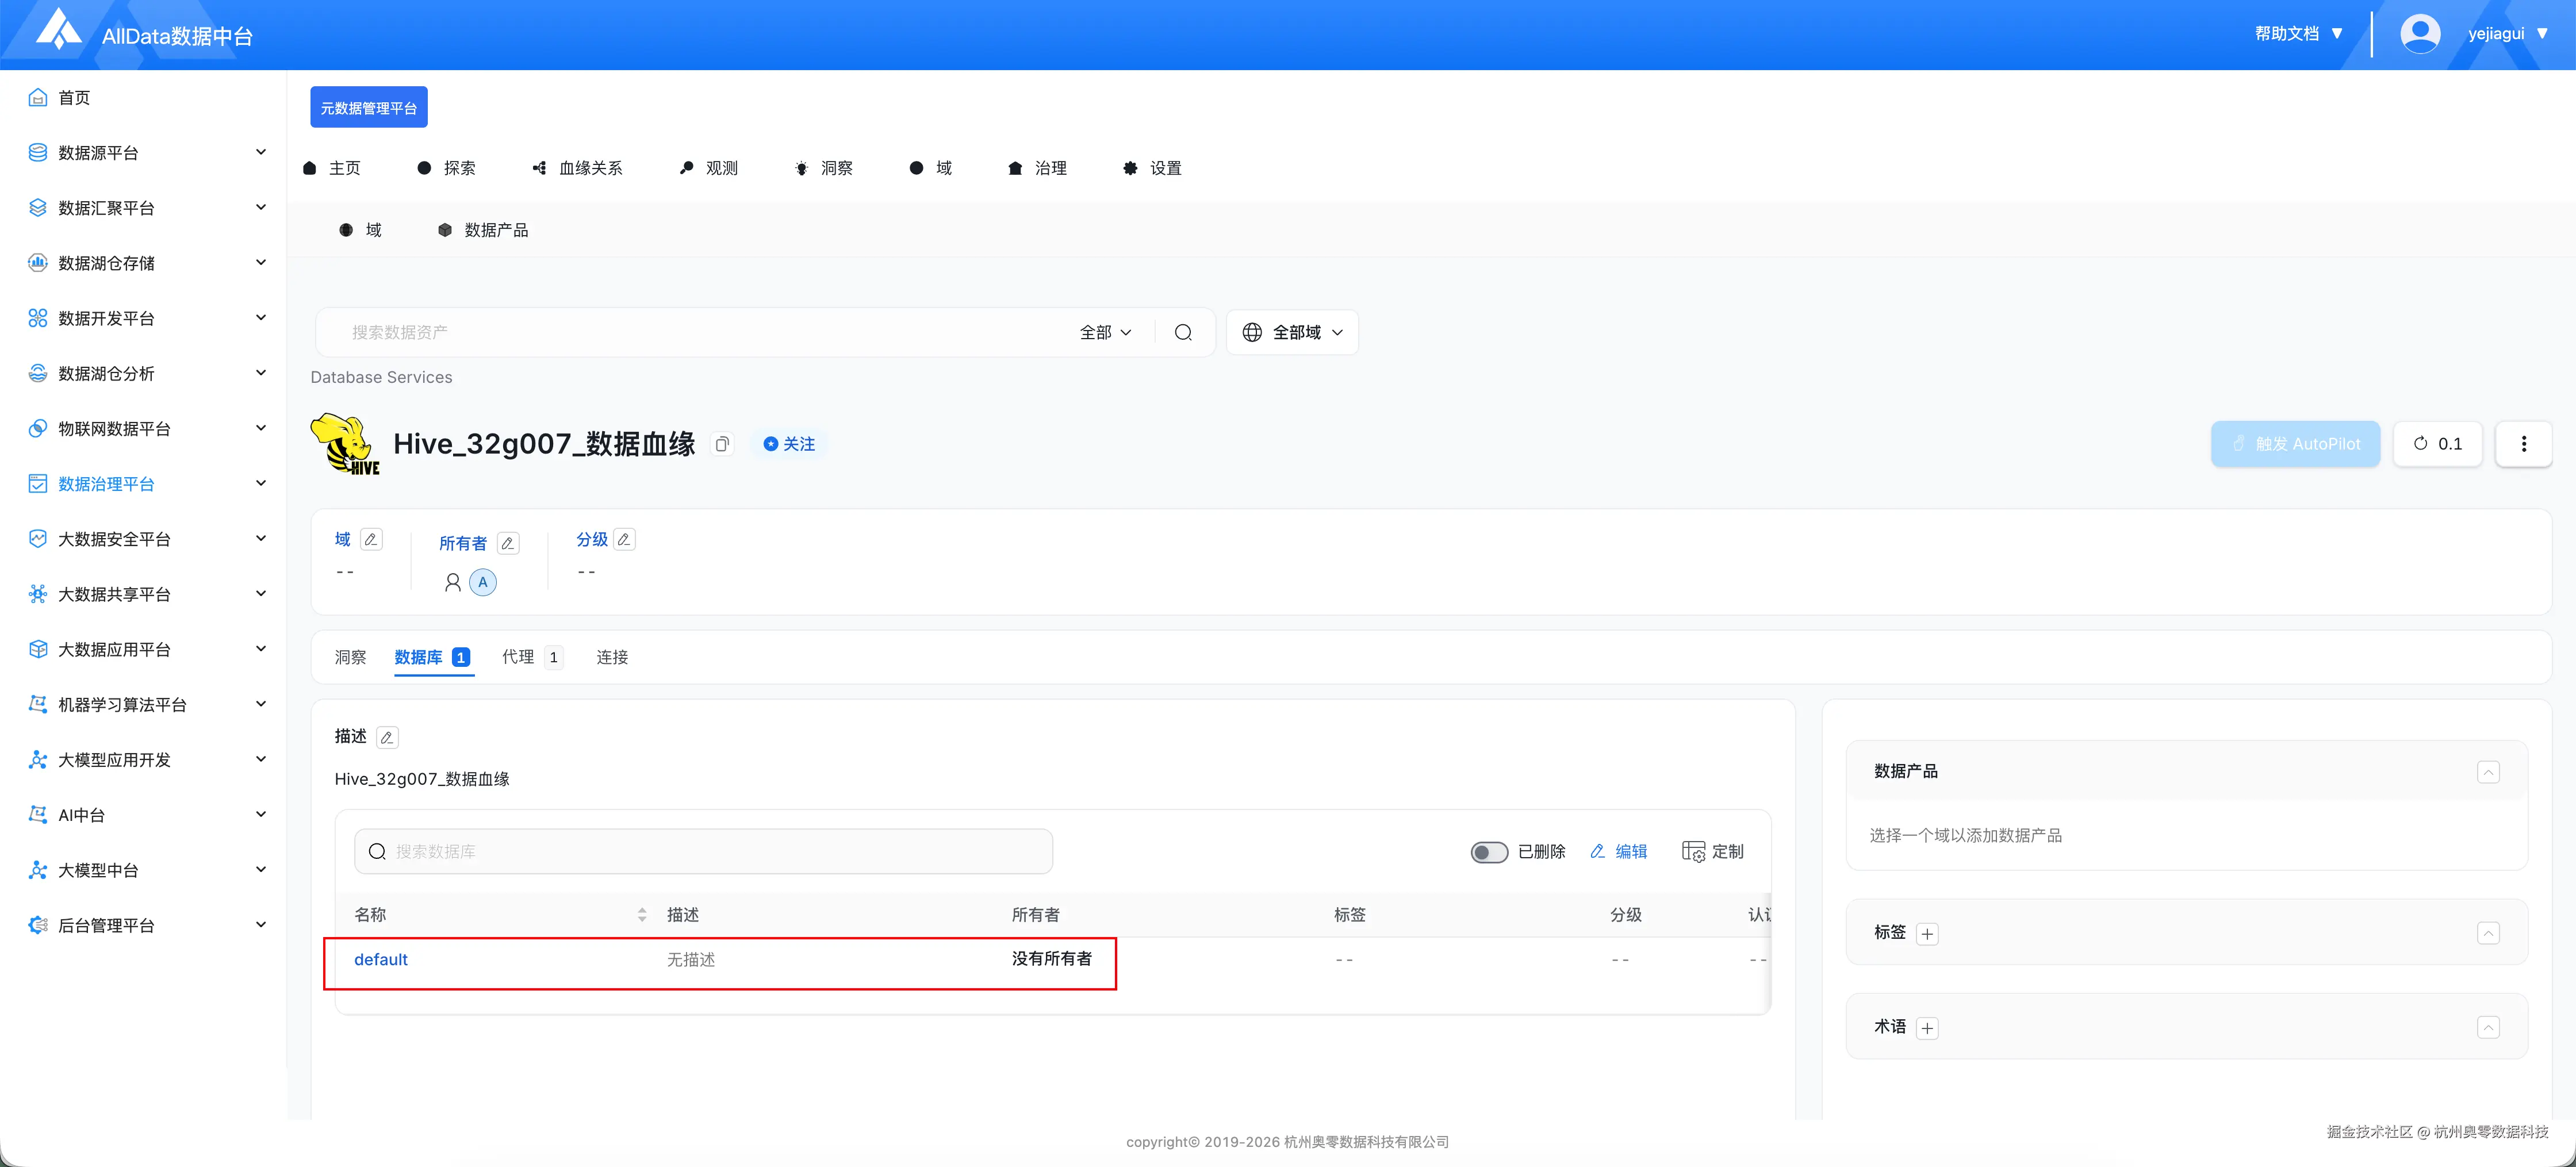The image size is (2576, 1167).
Task: Open the three-dot more options menu
Action: (x=2523, y=444)
